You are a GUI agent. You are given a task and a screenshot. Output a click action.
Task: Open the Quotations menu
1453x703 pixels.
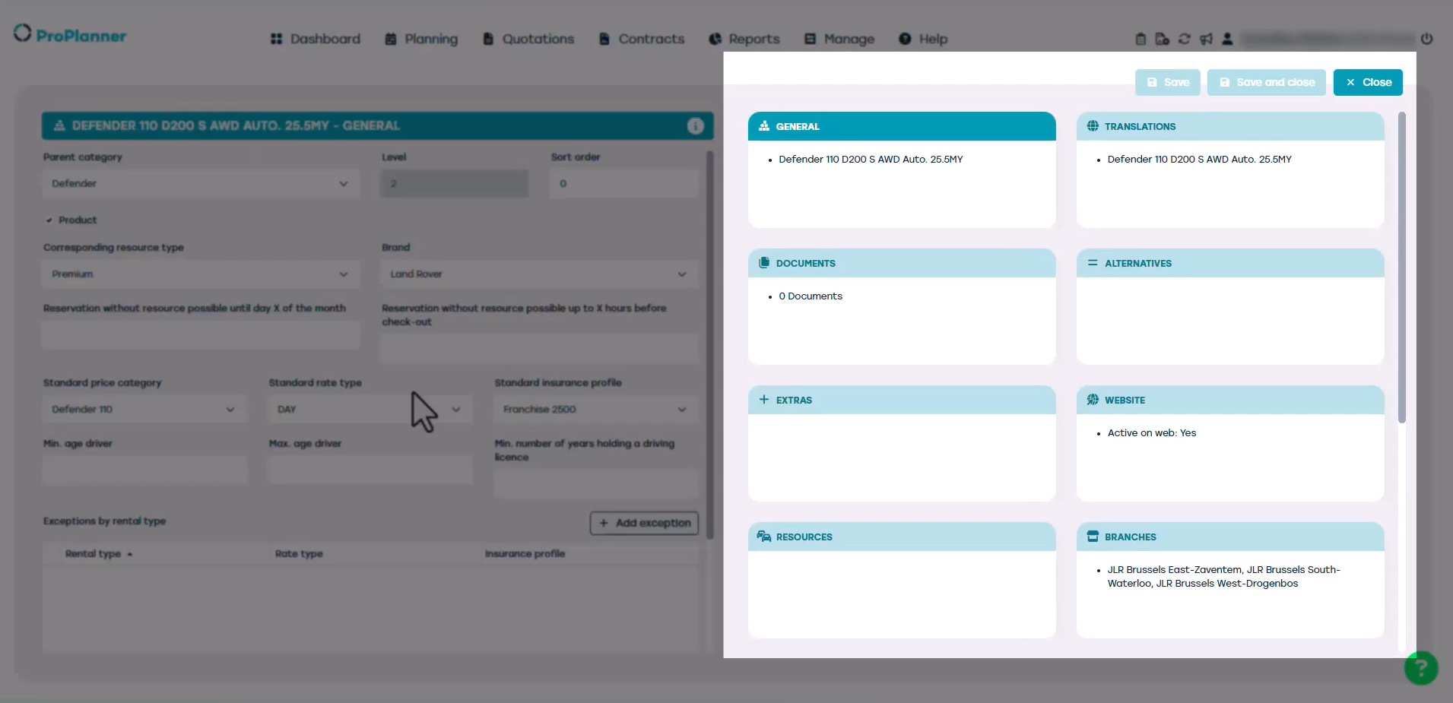[529, 39]
